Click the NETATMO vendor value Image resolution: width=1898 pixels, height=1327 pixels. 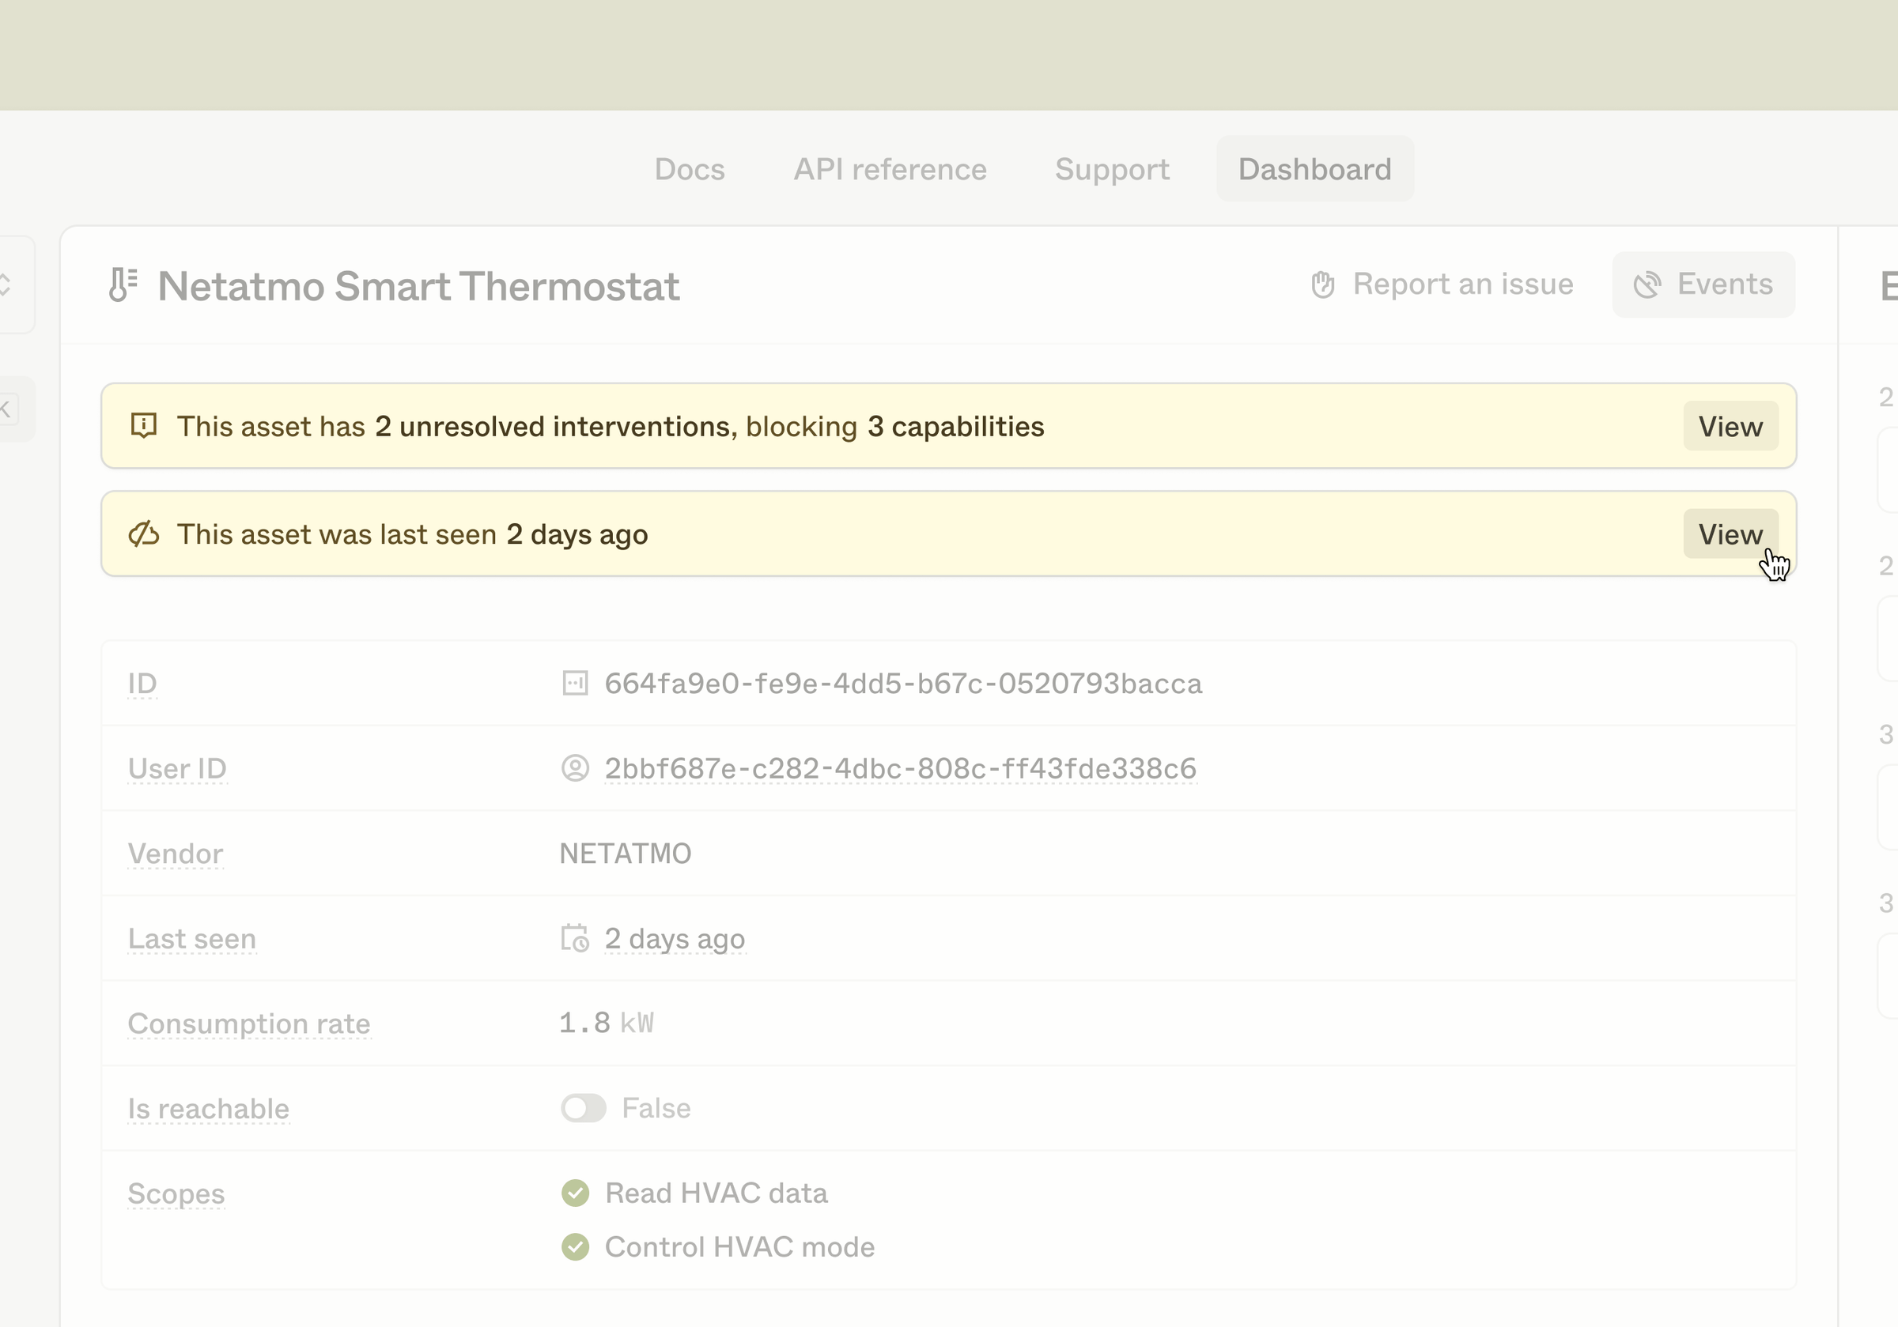625,854
